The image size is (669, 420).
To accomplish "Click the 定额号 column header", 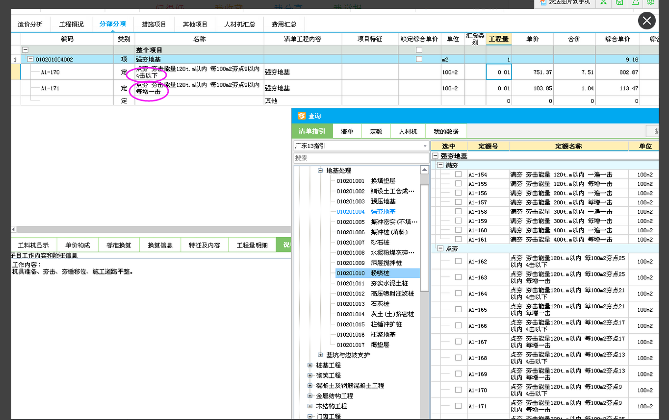I will 488,146.
